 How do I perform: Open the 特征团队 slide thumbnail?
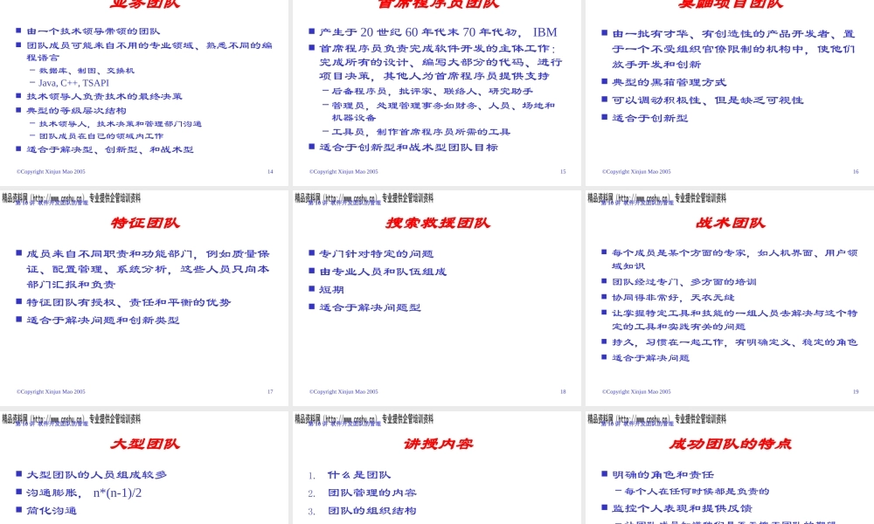tap(144, 298)
